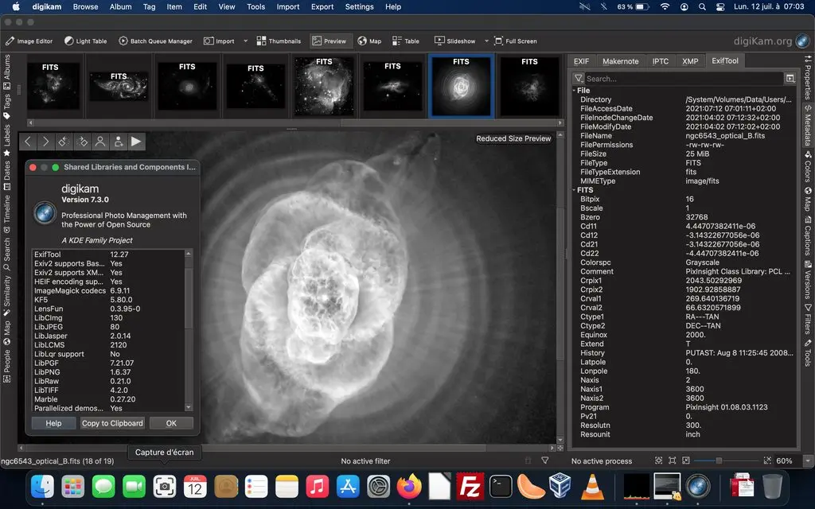The image size is (815, 509).
Task: Add a face tag manually
Action: click(119, 142)
